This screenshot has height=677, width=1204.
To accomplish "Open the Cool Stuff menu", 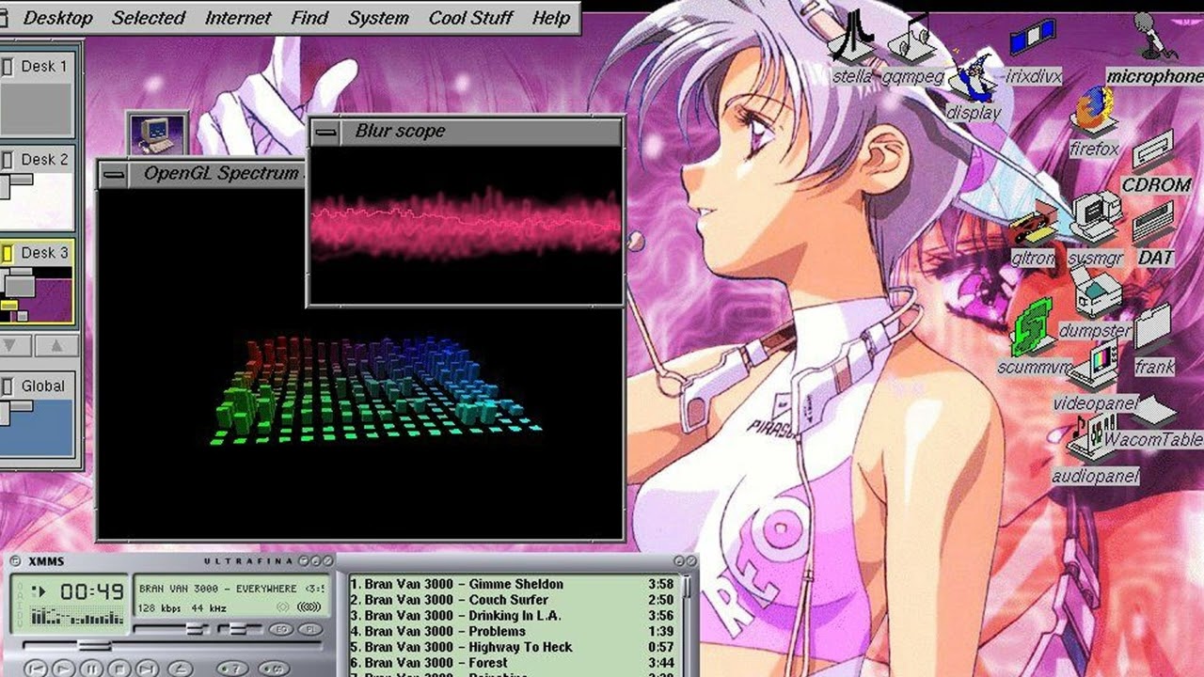I will (x=471, y=18).
